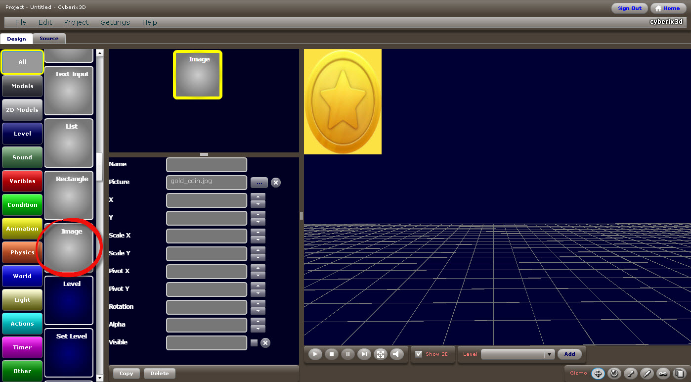Image resolution: width=691 pixels, height=382 pixels.
Task: Select the Sound category
Action: 22,157
